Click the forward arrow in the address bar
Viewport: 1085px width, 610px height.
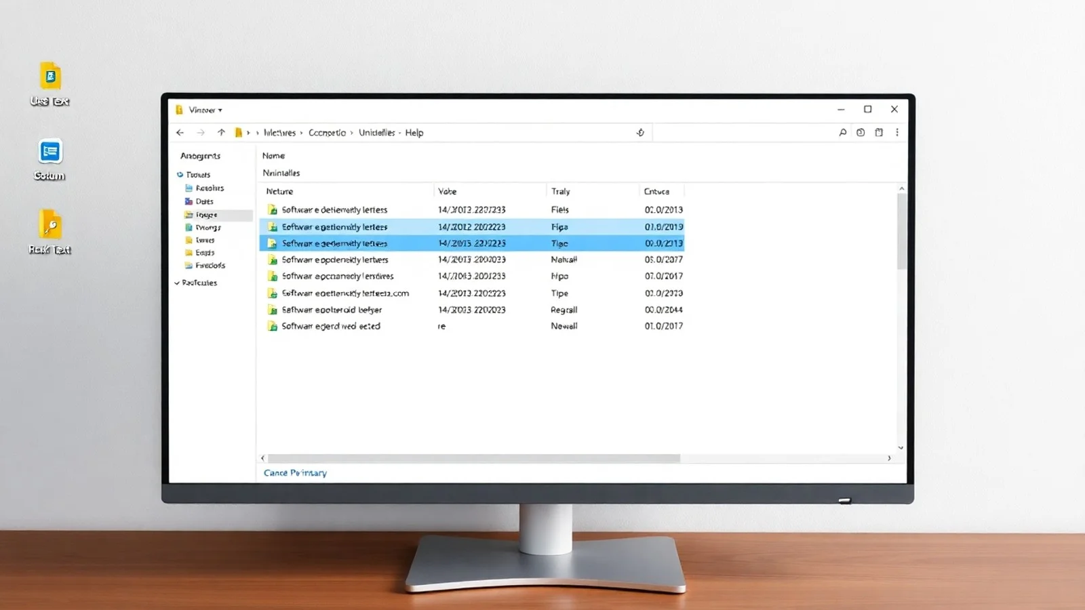200,133
